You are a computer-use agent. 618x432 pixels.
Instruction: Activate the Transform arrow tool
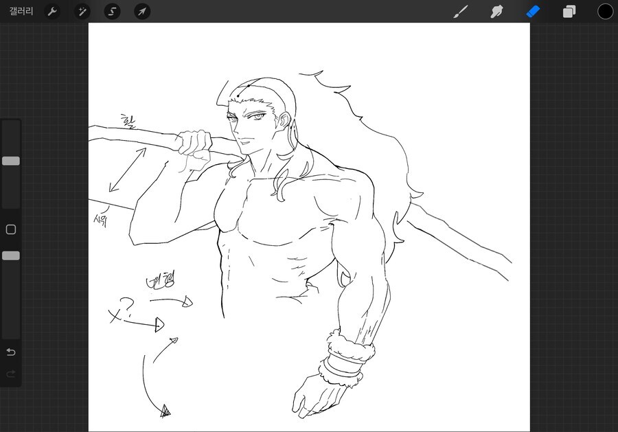point(142,12)
